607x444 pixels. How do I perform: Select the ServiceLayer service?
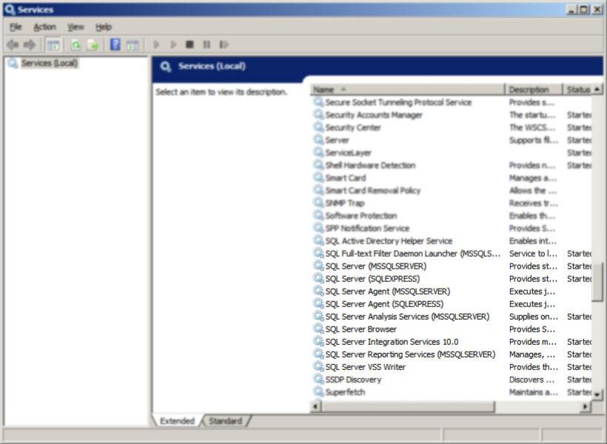tap(348, 152)
